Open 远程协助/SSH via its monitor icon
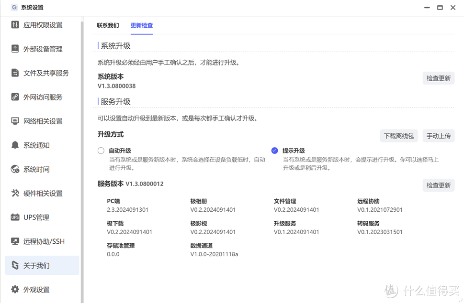The image size is (464, 303). (x=14, y=241)
